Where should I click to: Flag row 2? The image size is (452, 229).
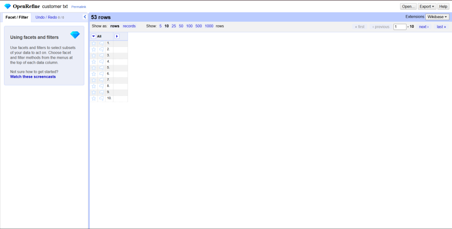tap(101, 49)
